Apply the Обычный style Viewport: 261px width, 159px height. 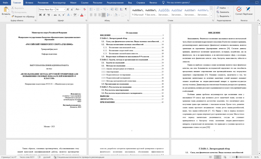click(138, 12)
